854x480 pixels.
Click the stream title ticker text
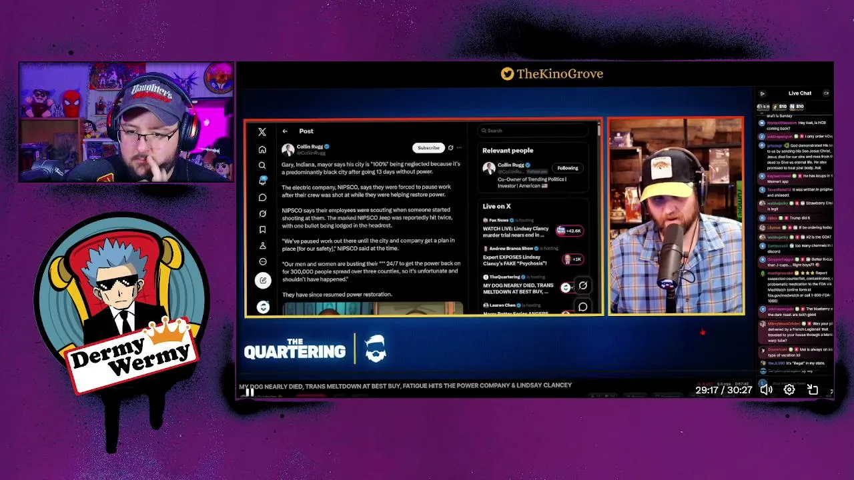[x=405, y=385]
